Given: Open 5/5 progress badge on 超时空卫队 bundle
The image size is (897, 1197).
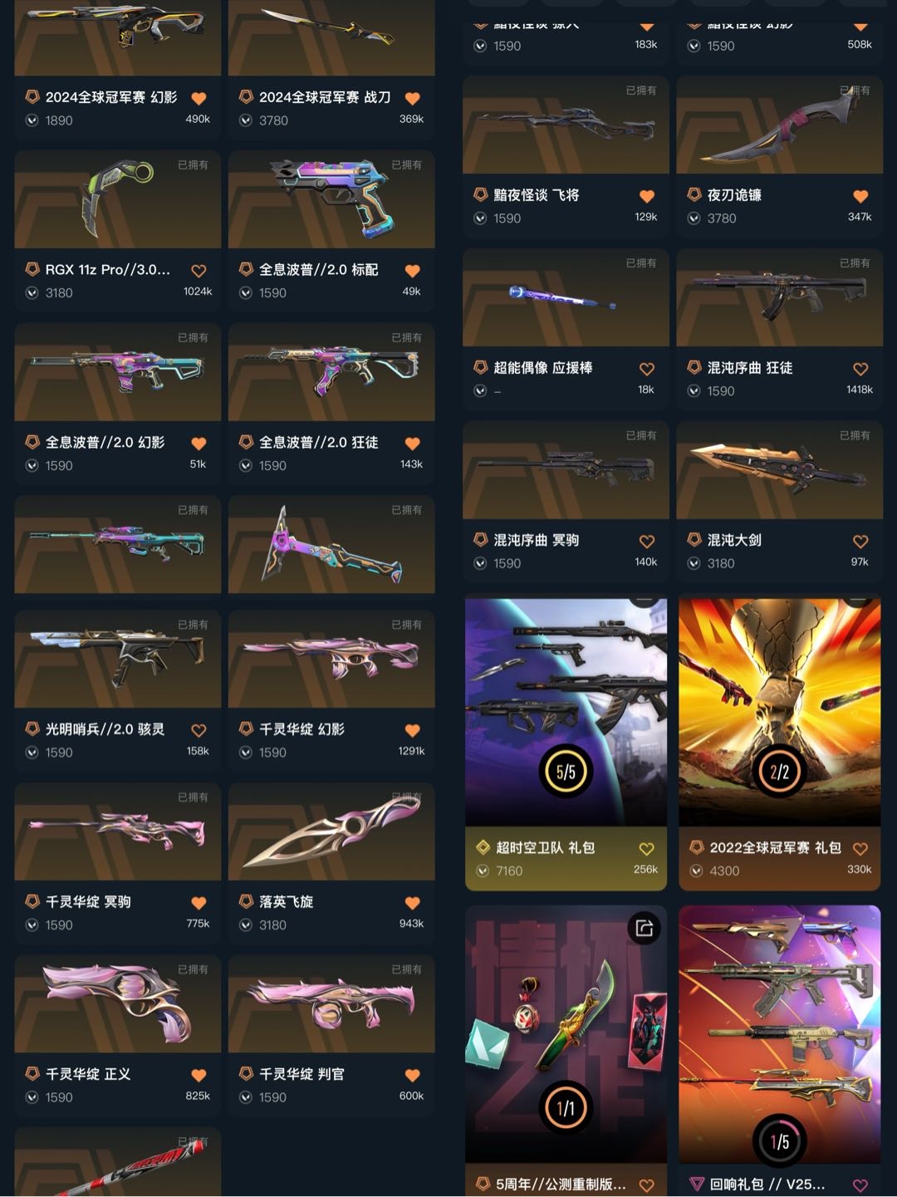Looking at the screenshot, I should point(566,772).
